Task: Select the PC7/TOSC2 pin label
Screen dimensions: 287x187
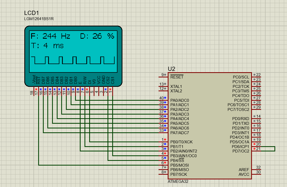Action: pyautogui.click(x=238, y=109)
